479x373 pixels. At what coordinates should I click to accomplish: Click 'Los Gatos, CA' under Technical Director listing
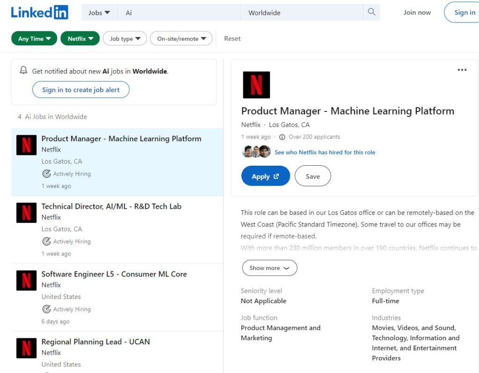pyautogui.click(x=62, y=229)
